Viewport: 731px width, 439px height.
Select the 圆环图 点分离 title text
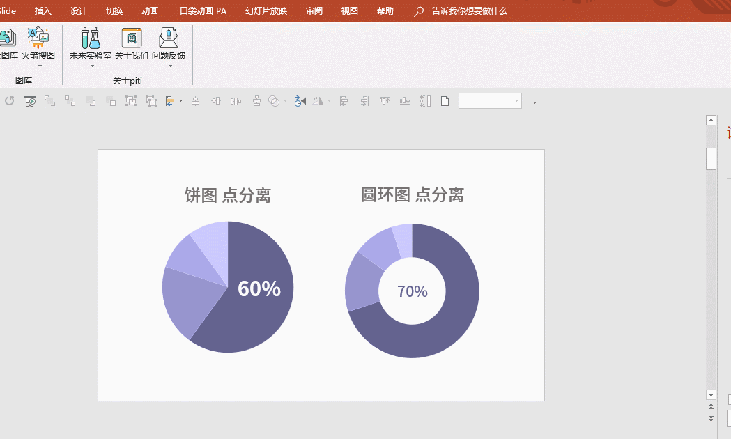412,195
